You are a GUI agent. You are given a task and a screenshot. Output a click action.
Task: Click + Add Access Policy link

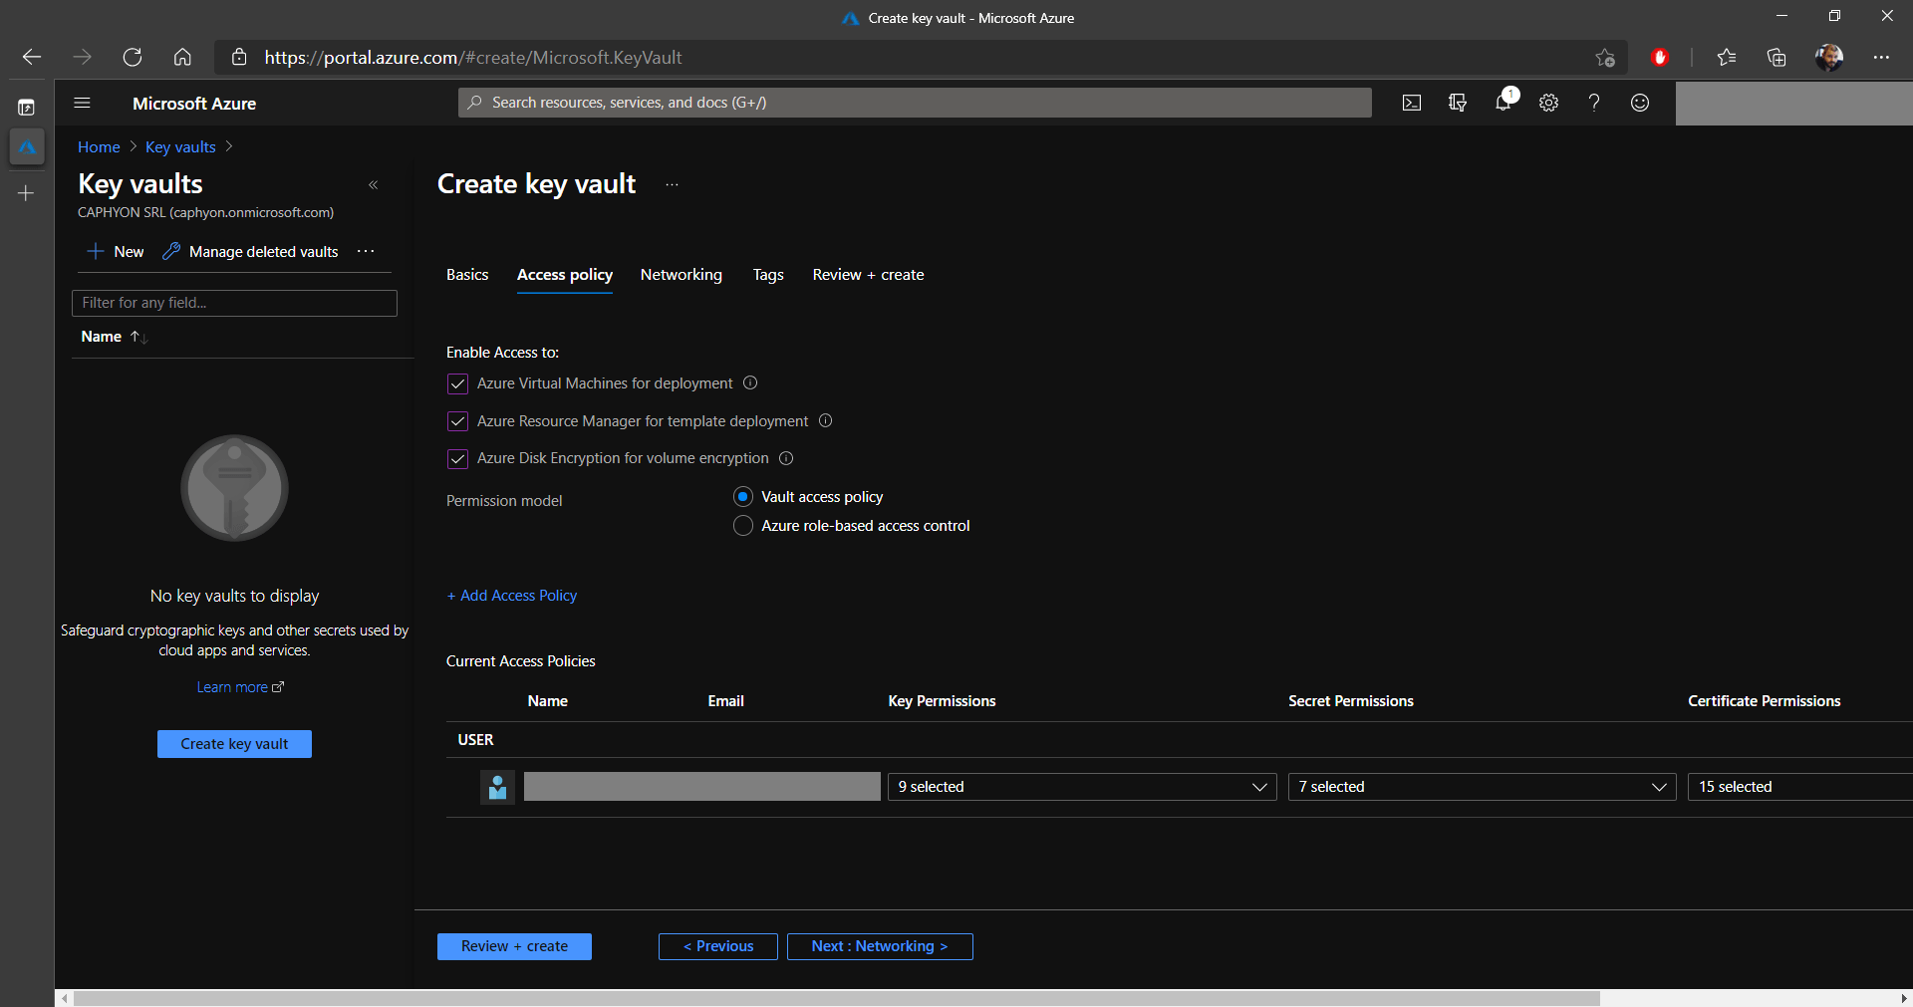click(512, 596)
